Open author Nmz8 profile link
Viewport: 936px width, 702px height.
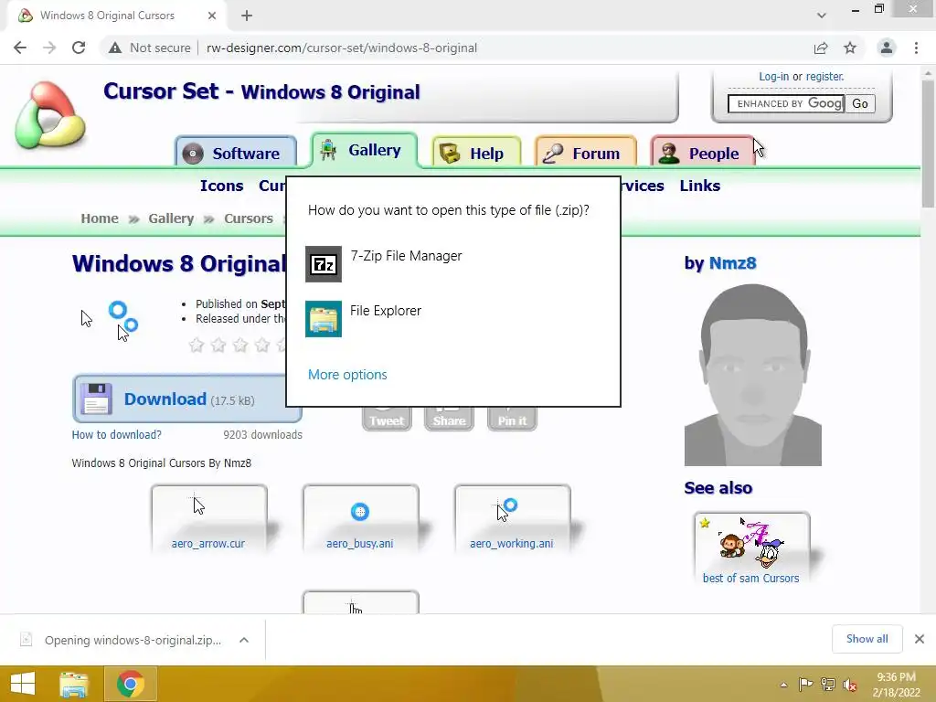click(x=732, y=262)
